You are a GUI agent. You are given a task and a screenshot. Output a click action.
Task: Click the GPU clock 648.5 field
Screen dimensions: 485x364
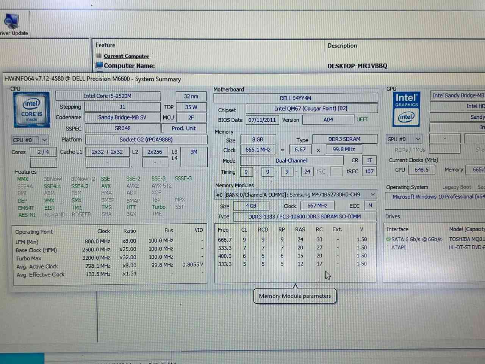(x=422, y=170)
